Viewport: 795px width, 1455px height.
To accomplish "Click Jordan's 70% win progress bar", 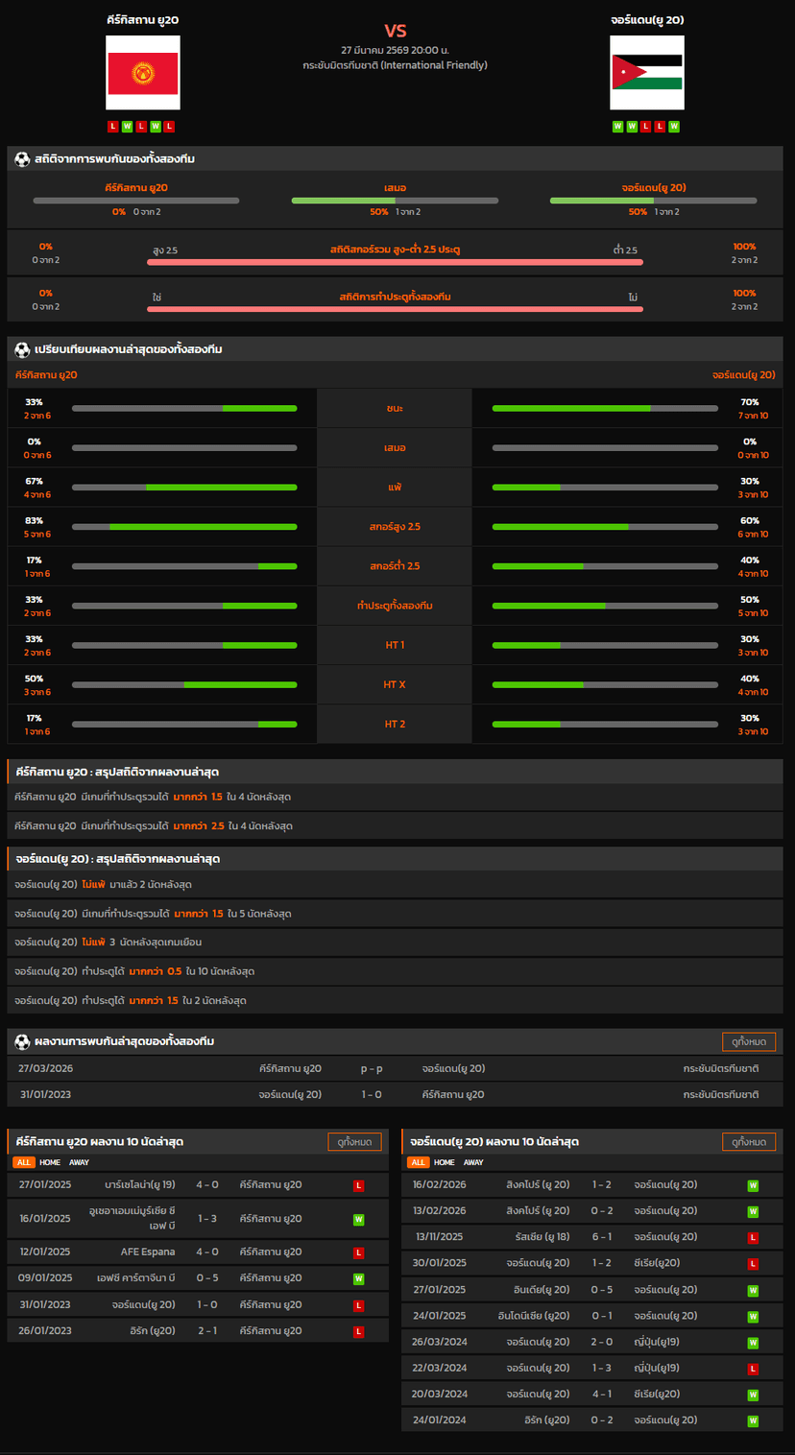I will tap(604, 408).
